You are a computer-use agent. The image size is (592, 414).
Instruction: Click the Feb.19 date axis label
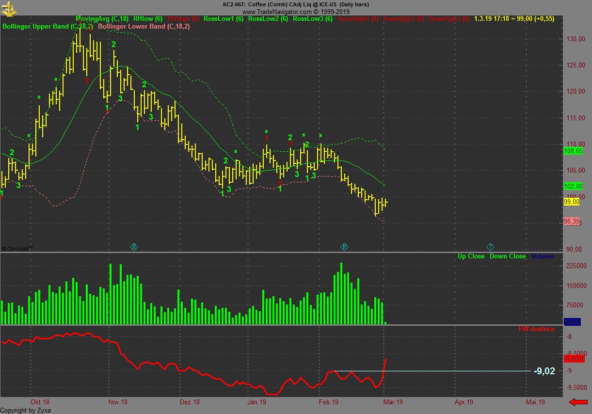coord(328,402)
